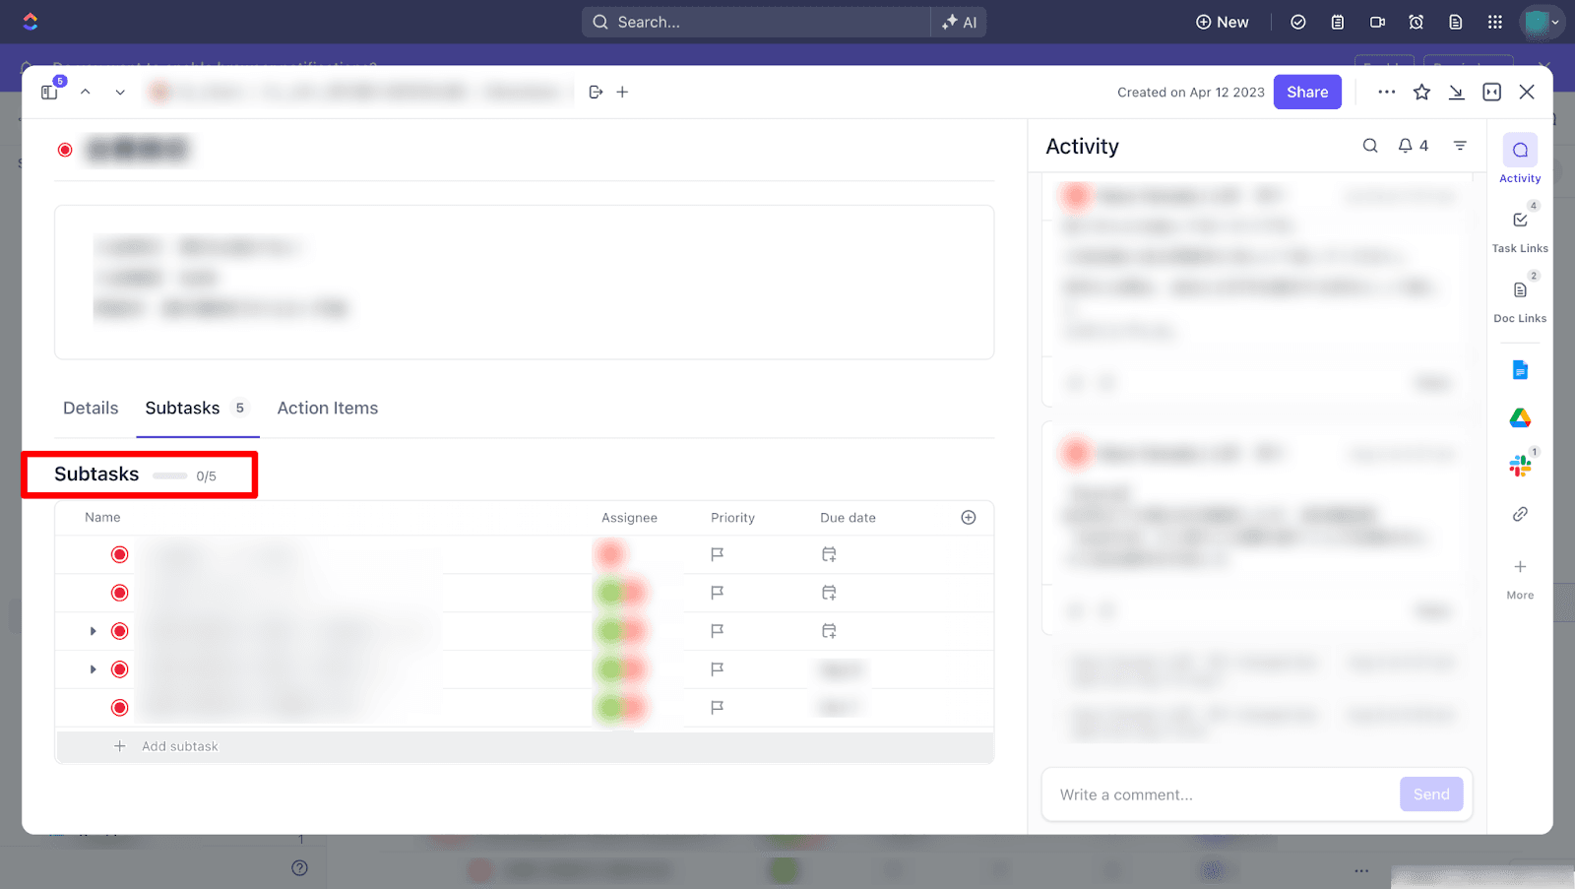The width and height of the screenshot is (1575, 889).
Task: Click the Assignee column header
Action: [x=629, y=517]
